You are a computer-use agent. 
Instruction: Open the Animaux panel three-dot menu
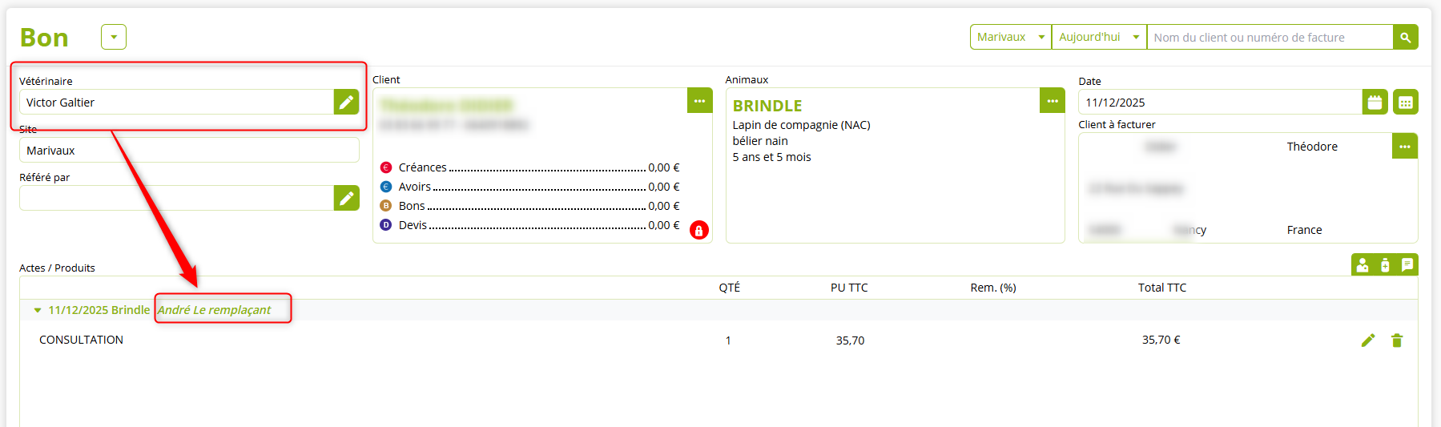(x=1052, y=101)
